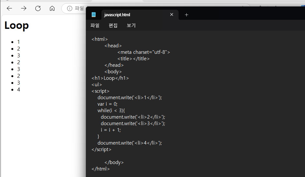Open the browser home page
Viewport: 305px width, 177px height.
click(x=52, y=8)
